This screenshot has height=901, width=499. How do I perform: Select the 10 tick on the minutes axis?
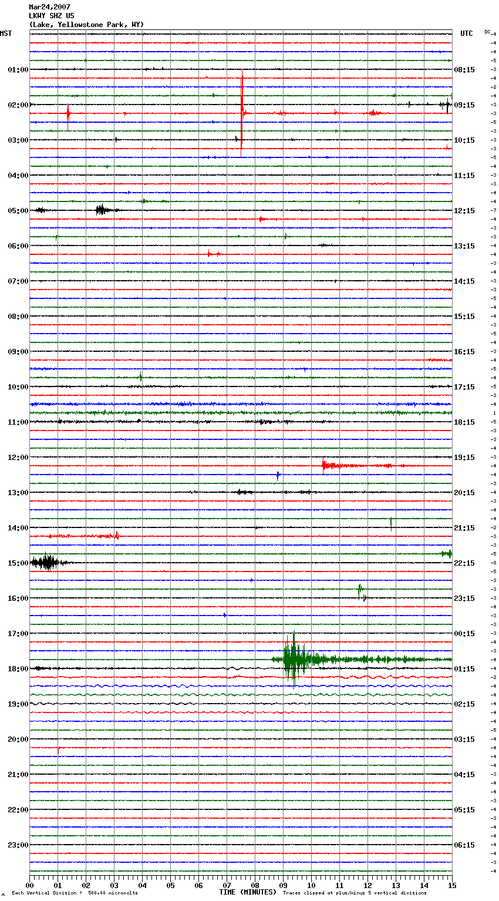(x=311, y=885)
